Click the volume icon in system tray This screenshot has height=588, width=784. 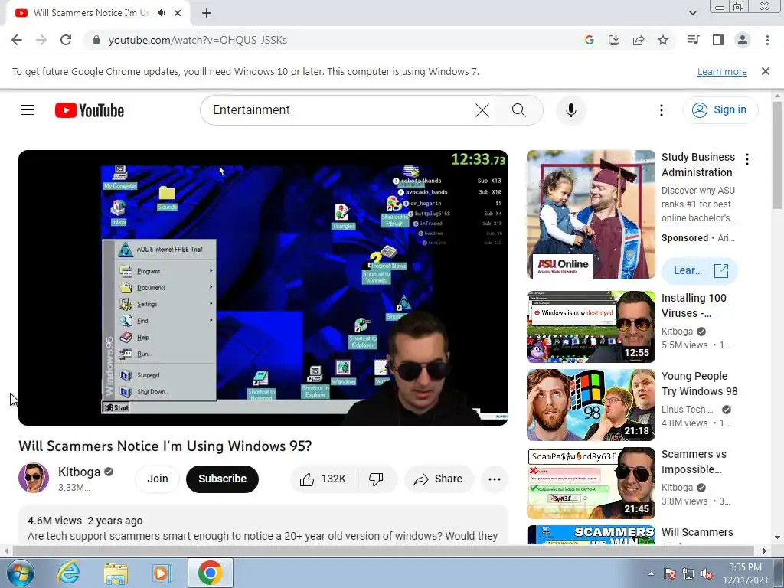(707, 573)
